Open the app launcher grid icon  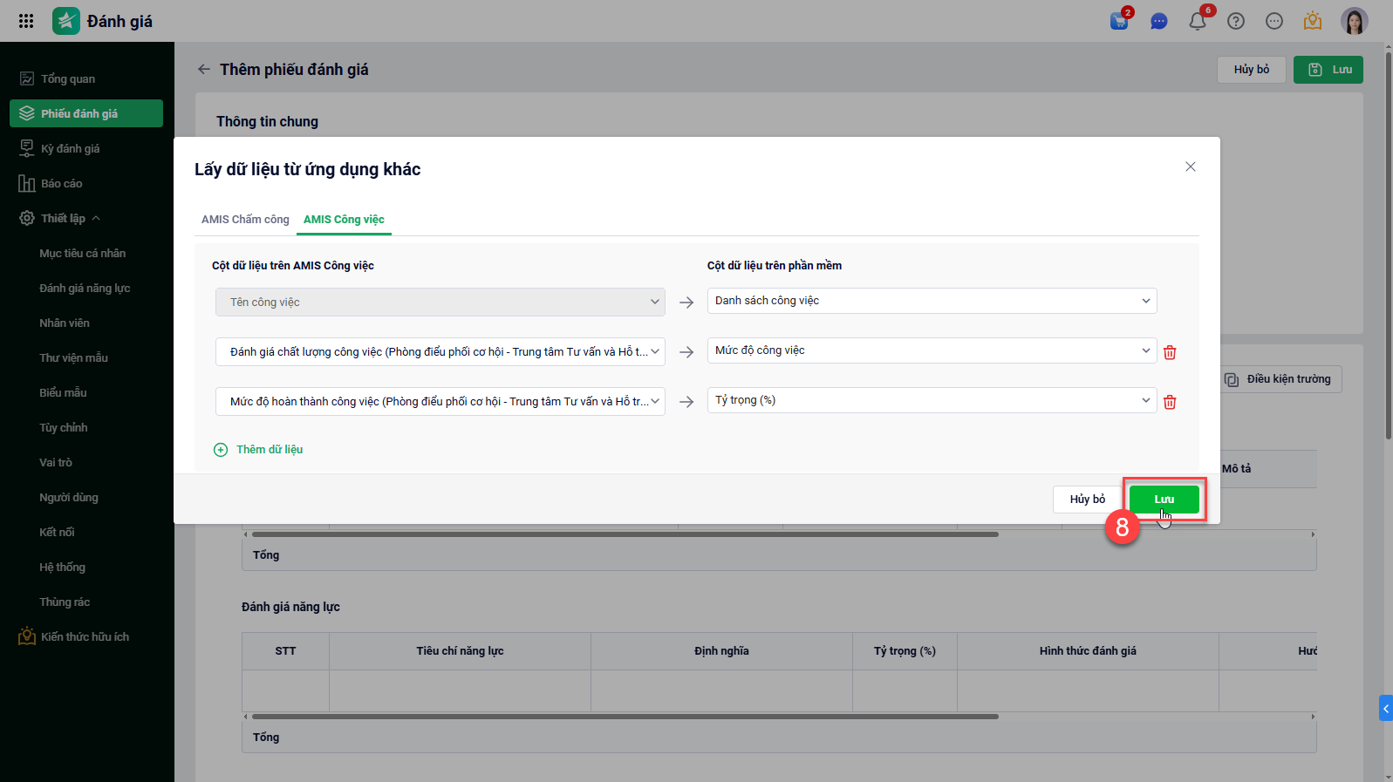pos(26,21)
